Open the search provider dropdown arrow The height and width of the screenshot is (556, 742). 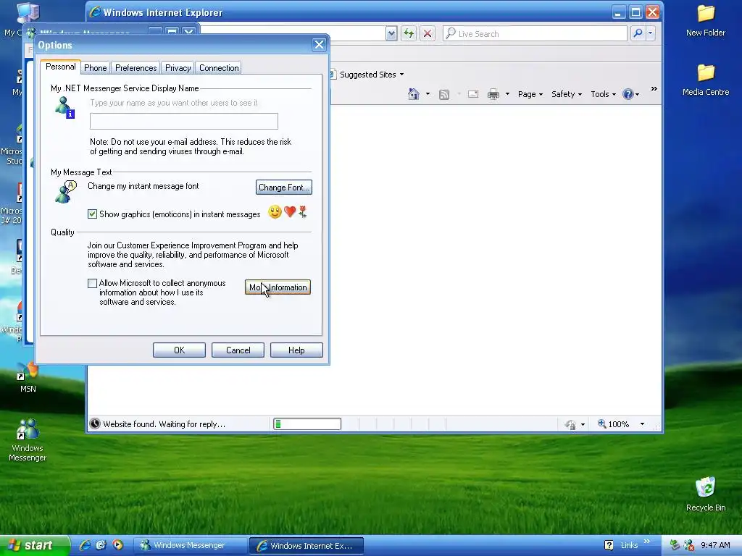pos(650,33)
